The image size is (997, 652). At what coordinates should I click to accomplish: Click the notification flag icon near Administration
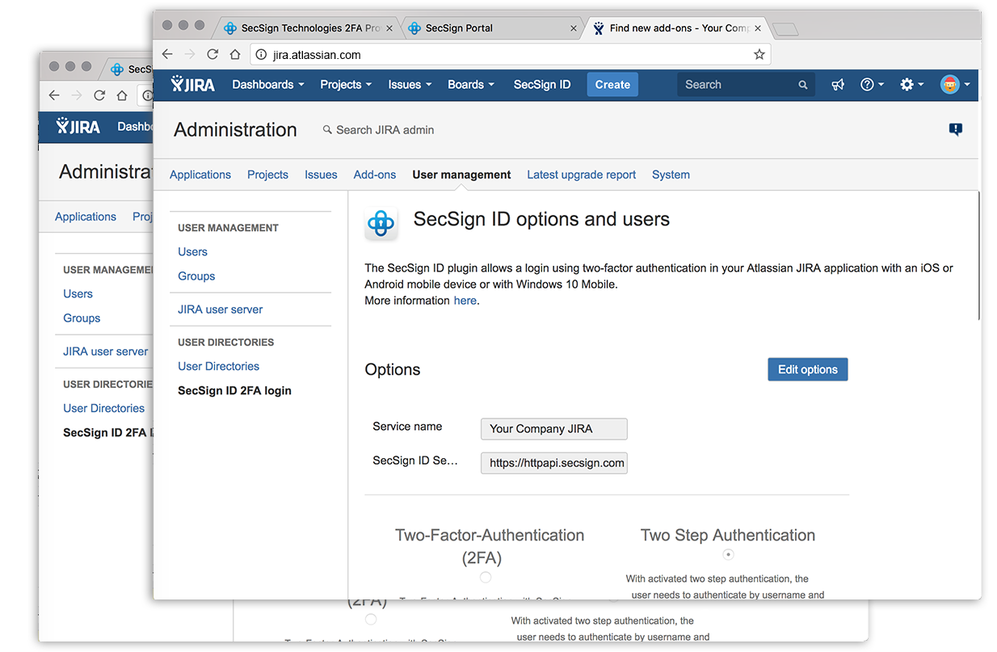(955, 128)
